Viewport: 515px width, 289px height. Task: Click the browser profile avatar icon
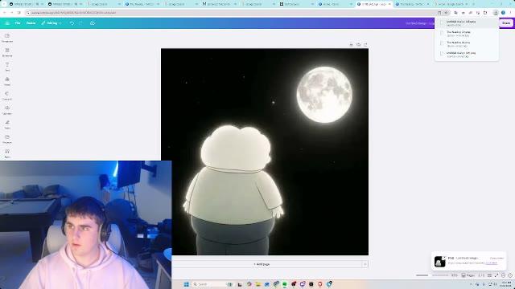tap(503, 13)
